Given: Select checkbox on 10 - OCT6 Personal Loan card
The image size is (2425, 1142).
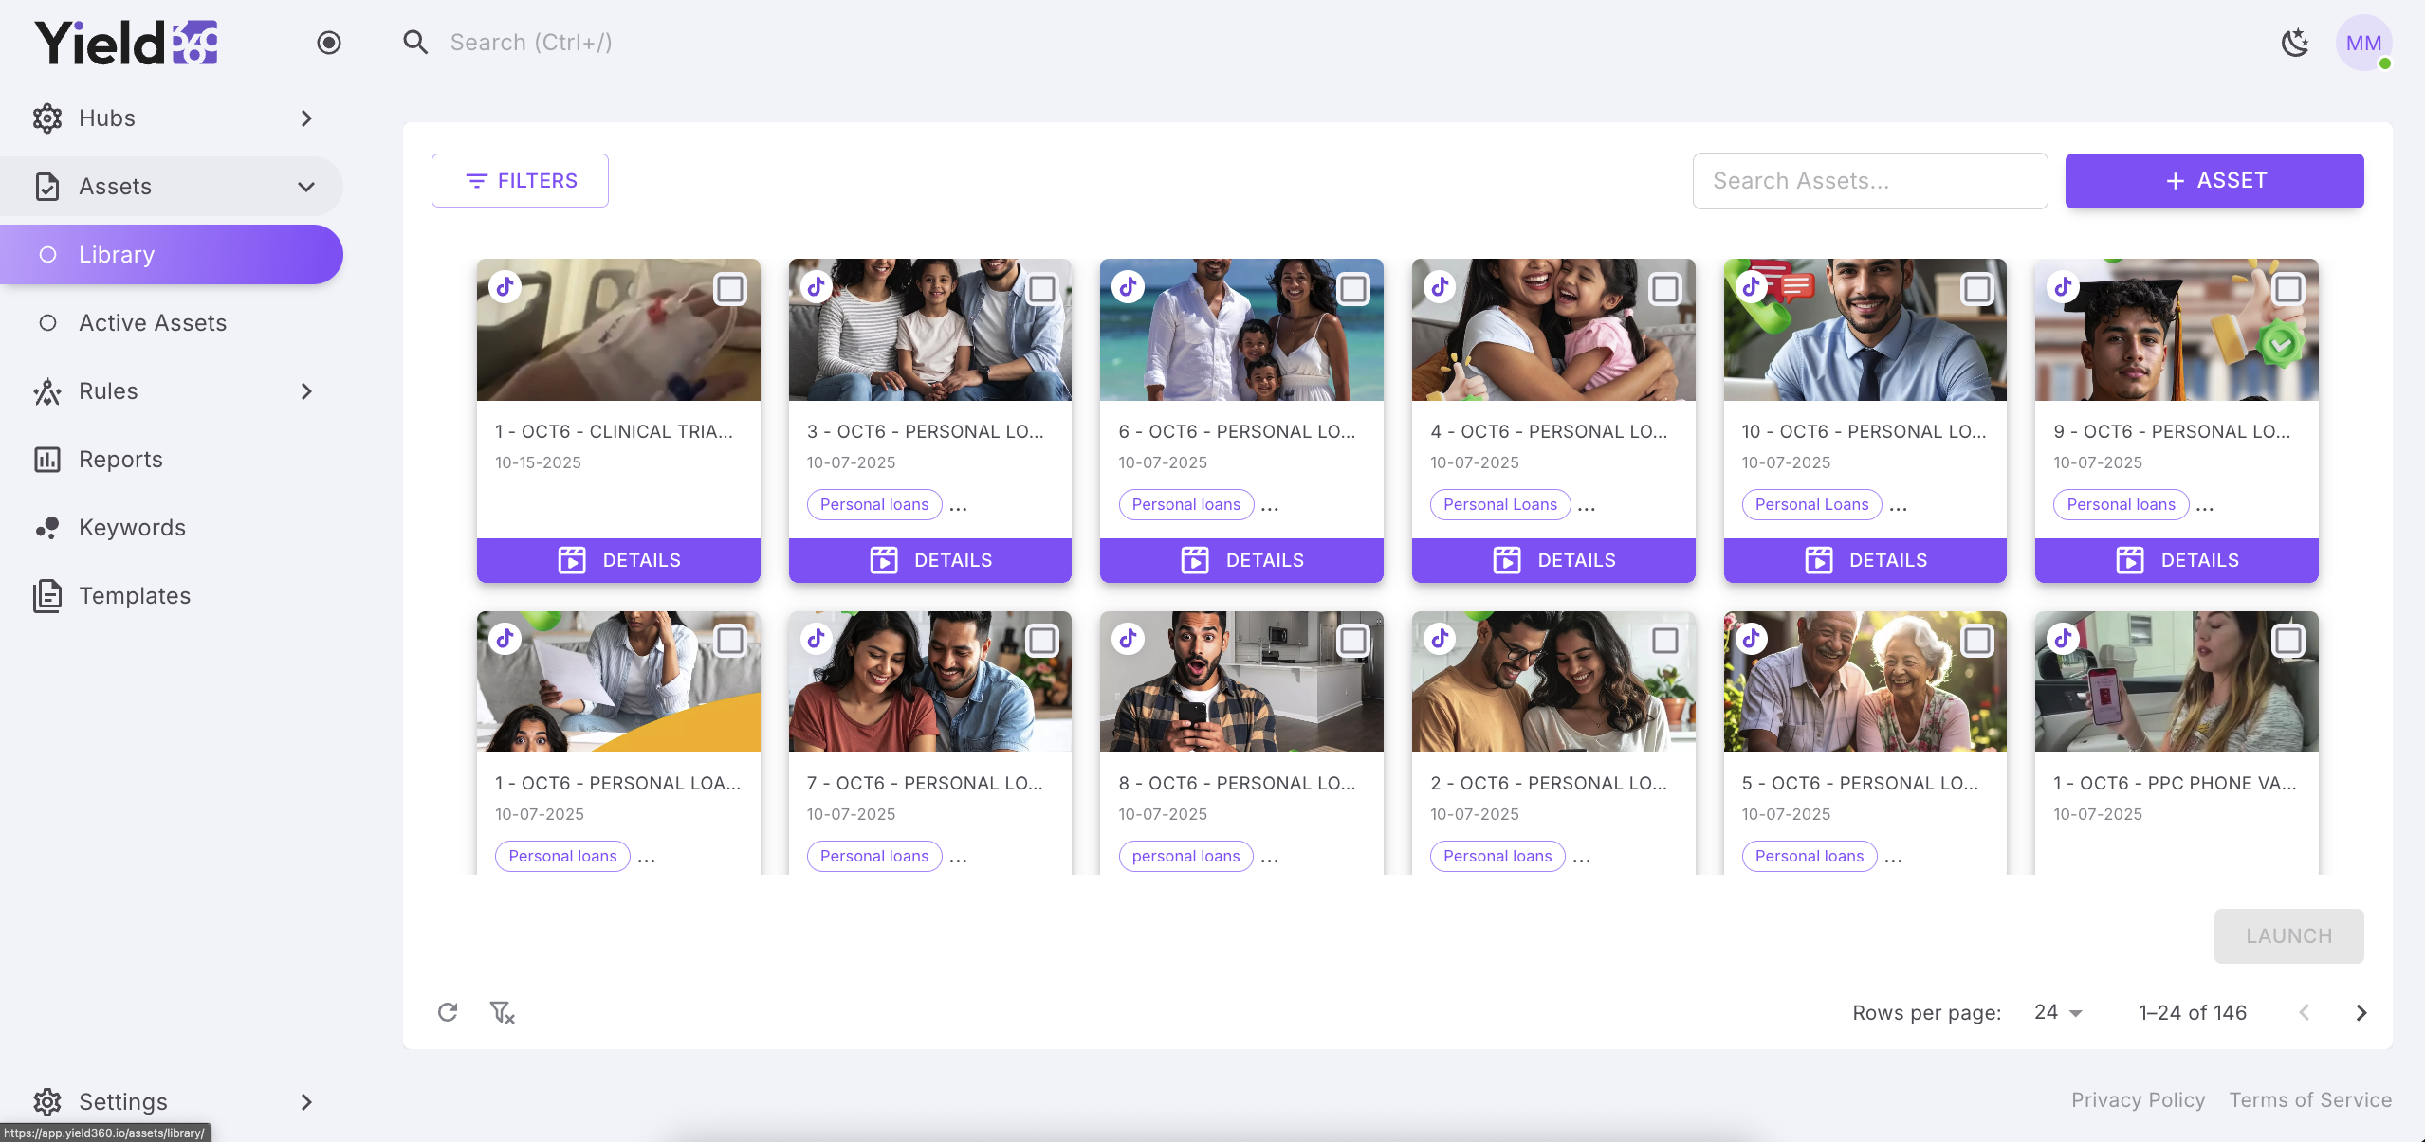Looking at the screenshot, I should click(x=1976, y=288).
